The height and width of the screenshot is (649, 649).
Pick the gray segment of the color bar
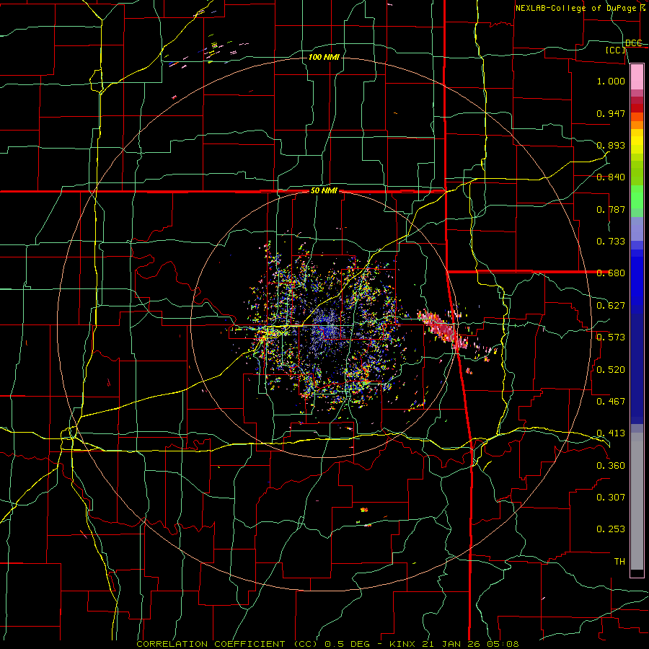pos(637,501)
